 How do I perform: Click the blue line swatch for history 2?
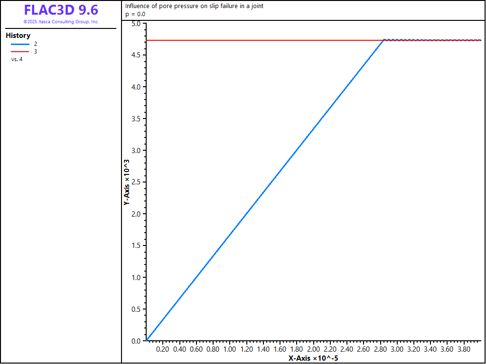pos(20,44)
